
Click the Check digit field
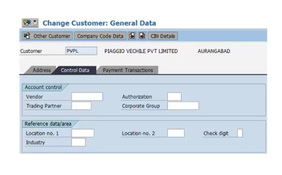pos(240,133)
